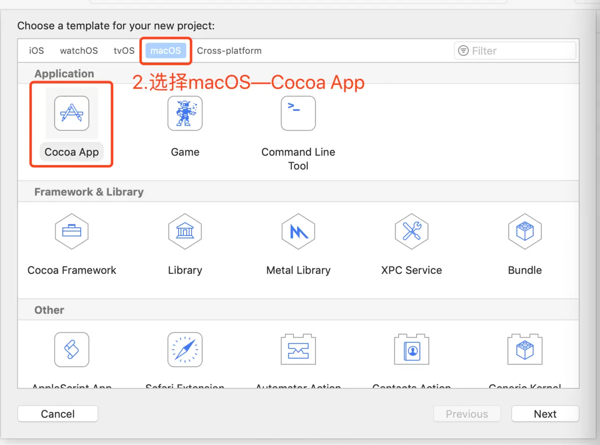Click the Framework & Library section header
The image size is (600, 445).
89,192
